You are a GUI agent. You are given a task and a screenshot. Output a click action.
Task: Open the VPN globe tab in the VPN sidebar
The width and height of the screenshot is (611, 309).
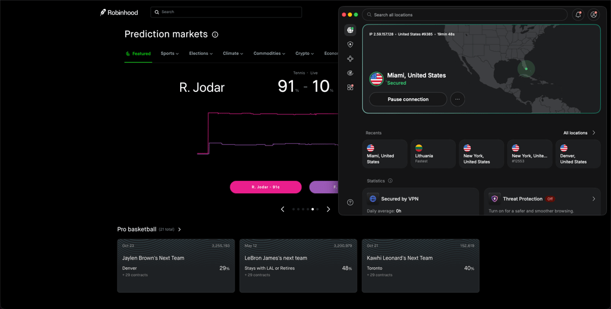(x=350, y=30)
